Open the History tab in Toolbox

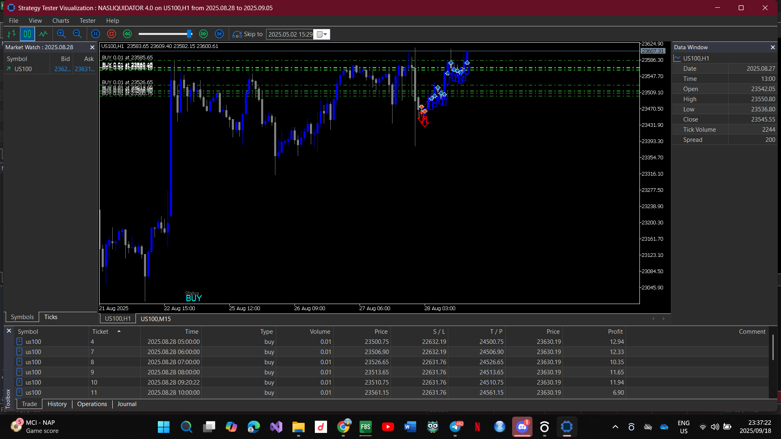click(57, 404)
